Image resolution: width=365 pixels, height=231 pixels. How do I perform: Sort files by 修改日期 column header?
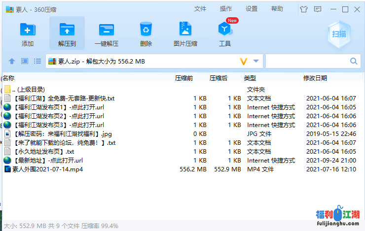315,78
